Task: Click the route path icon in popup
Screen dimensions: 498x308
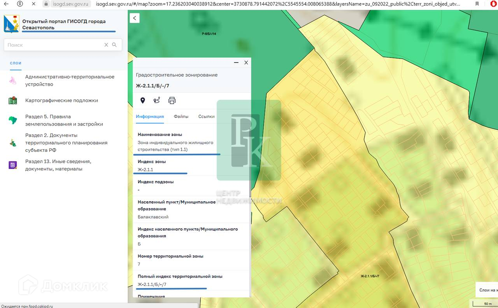Action: (157, 101)
